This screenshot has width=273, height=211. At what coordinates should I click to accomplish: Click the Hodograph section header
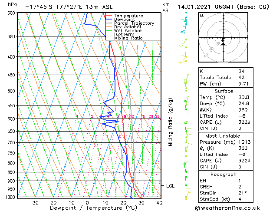pyautogui.click(x=224, y=175)
